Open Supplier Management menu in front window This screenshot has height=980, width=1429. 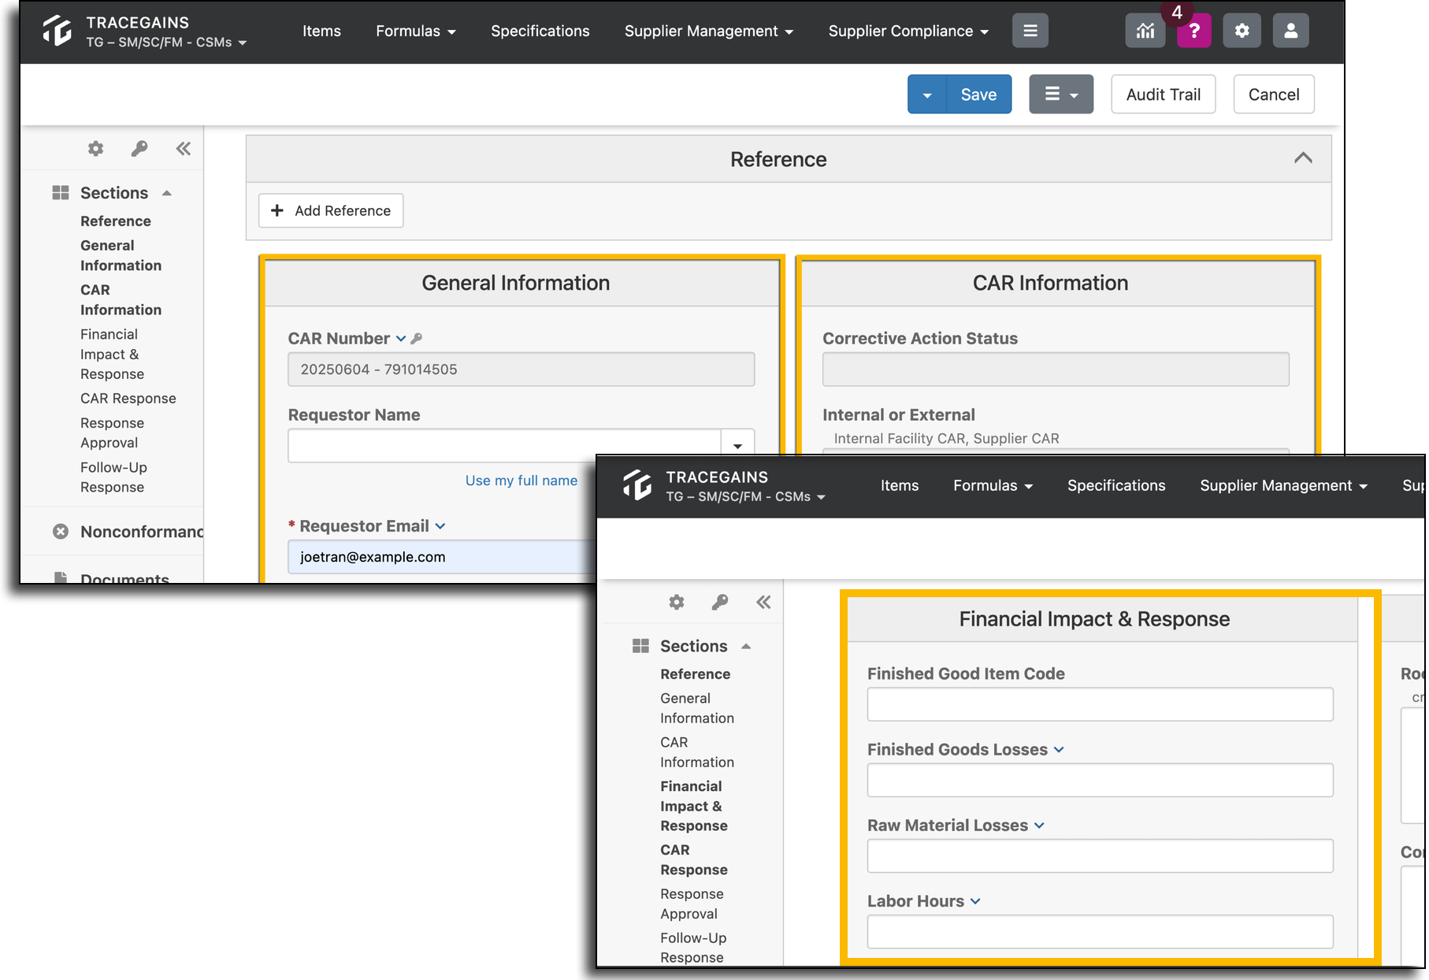pyautogui.click(x=1284, y=485)
